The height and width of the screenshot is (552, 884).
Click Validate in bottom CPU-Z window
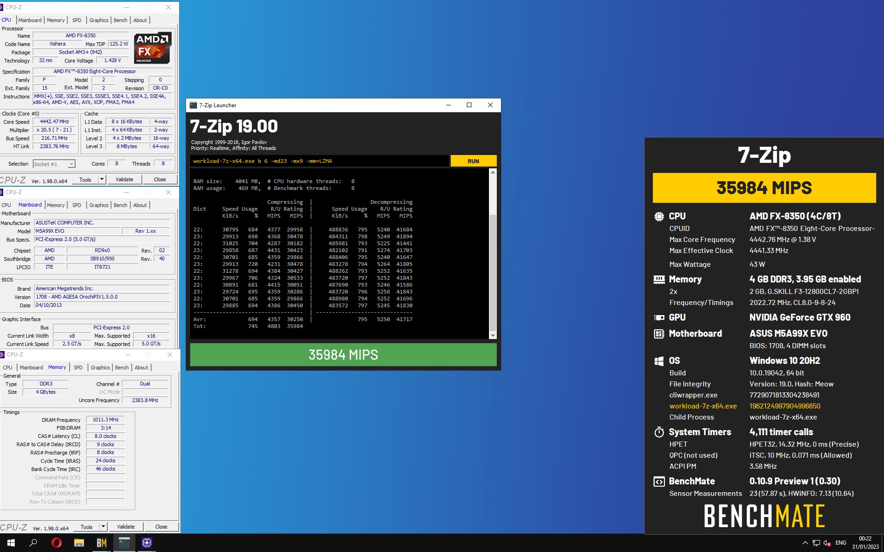pos(126,527)
